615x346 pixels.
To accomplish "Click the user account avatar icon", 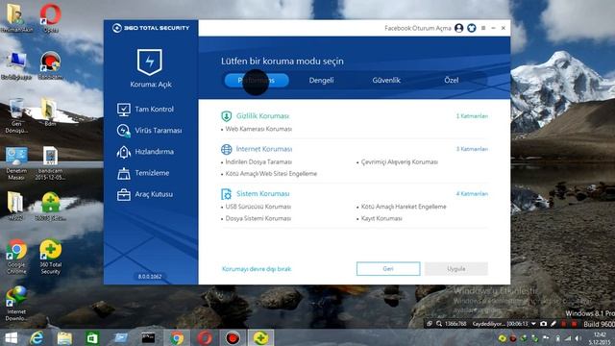I will click(459, 28).
